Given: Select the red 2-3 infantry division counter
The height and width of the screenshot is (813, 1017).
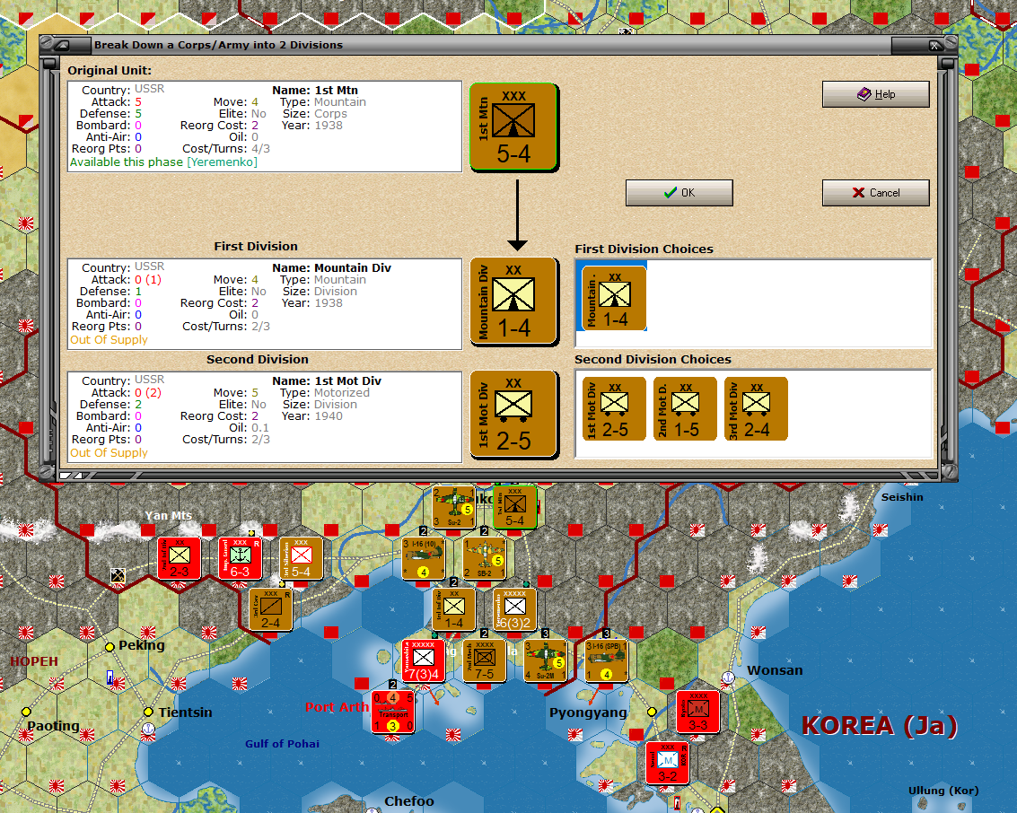Looking at the screenshot, I should pyautogui.click(x=179, y=557).
